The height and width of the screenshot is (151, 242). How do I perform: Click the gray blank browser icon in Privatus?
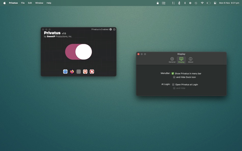click(78, 71)
